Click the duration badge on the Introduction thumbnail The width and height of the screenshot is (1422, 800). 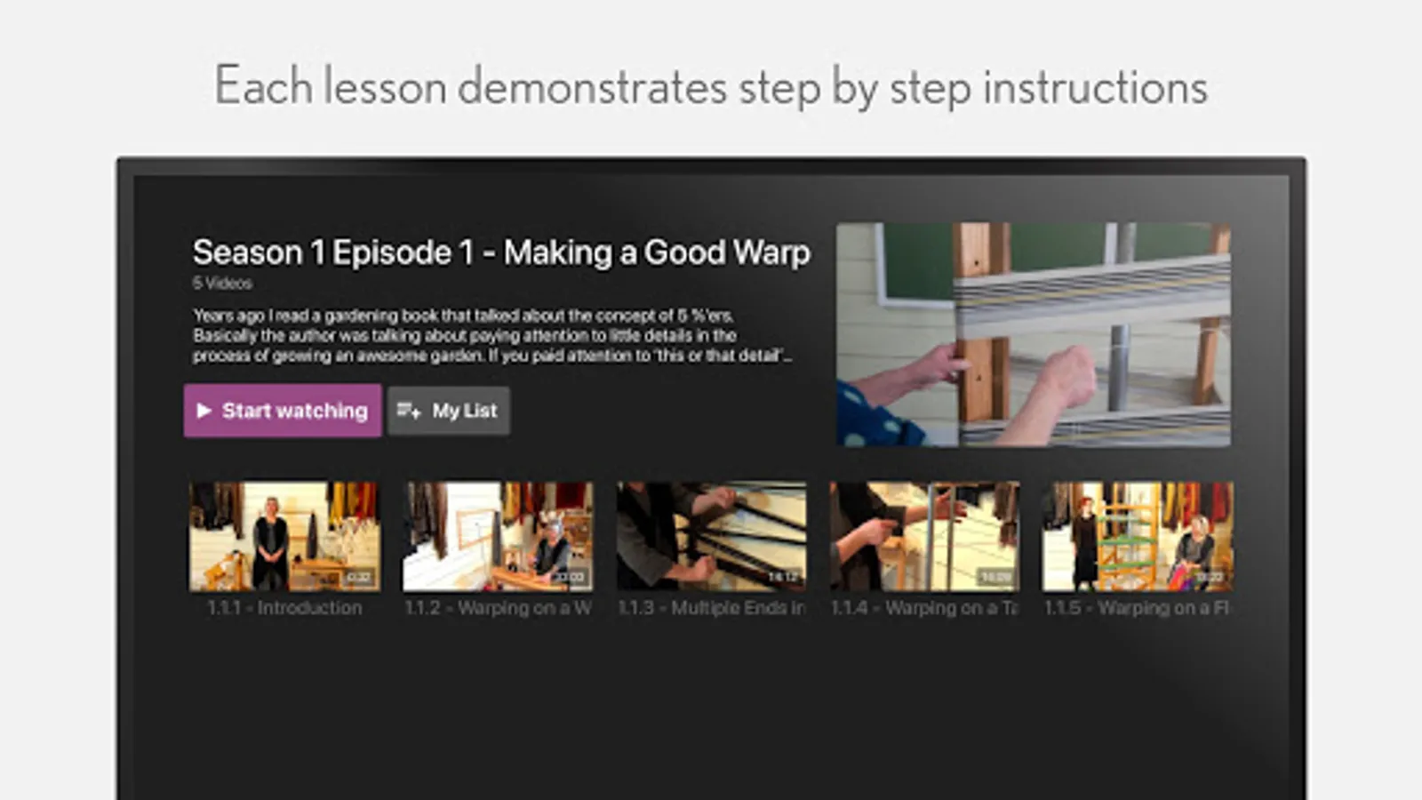pyautogui.click(x=357, y=577)
